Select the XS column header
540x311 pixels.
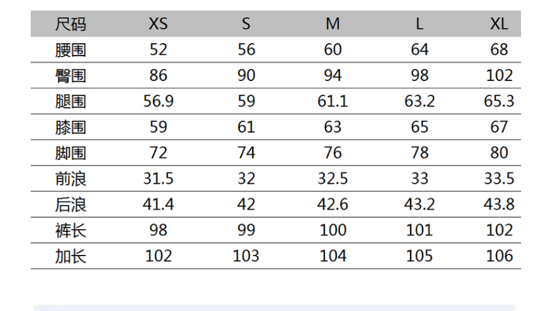point(158,24)
